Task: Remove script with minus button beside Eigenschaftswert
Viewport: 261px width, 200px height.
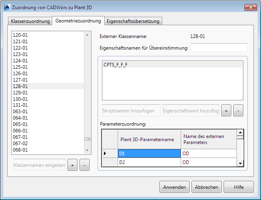Action: pyautogui.click(x=238, y=111)
